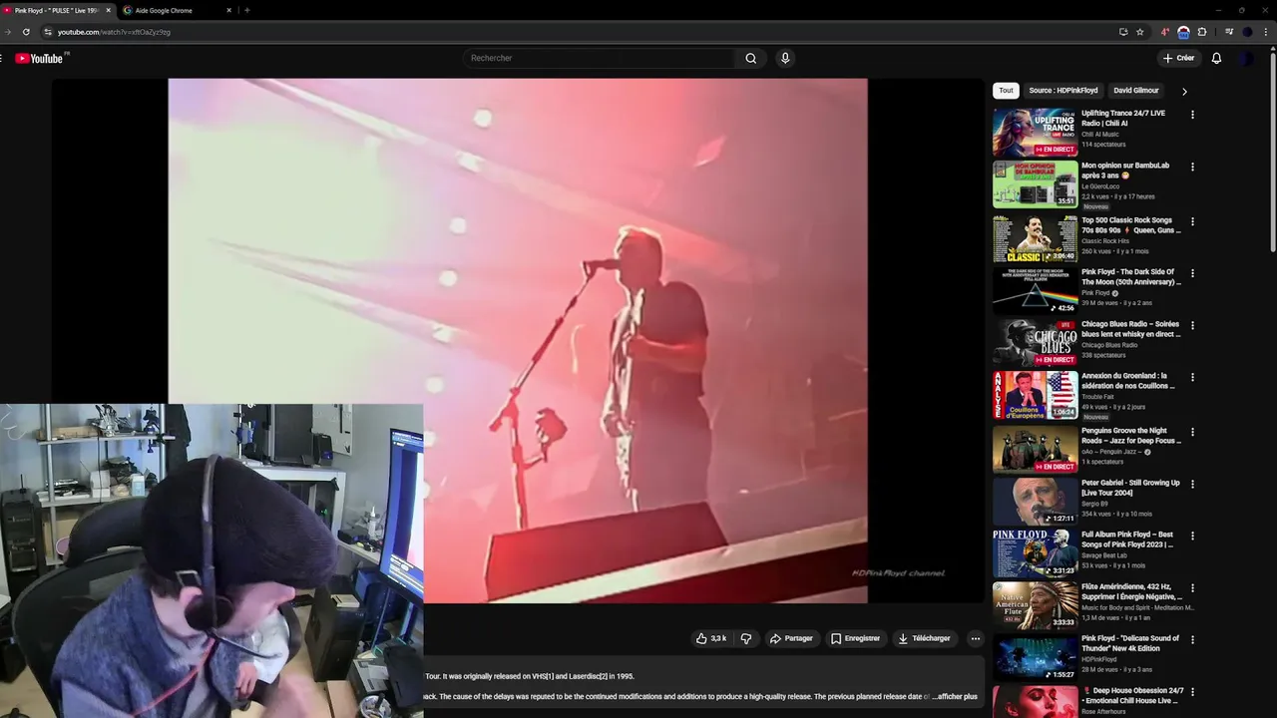Viewport: 1277px width, 718px height.
Task: Close the Aide Google Chrome tab
Action: [x=228, y=10]
